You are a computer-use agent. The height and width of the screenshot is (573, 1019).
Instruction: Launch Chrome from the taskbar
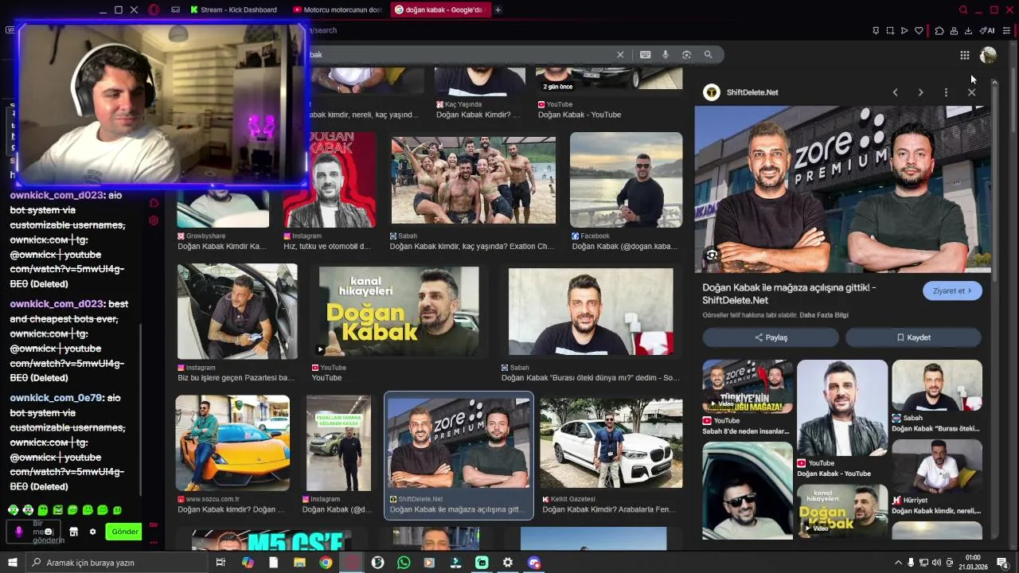pyautogui.click(x=326, y=563)
